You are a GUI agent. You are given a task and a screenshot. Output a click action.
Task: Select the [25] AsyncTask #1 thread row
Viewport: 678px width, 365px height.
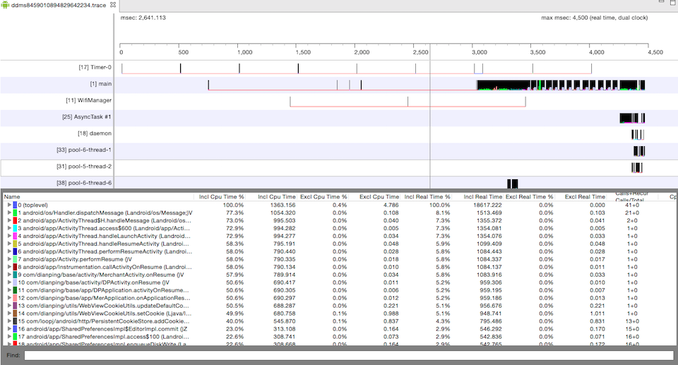[87, 116]
